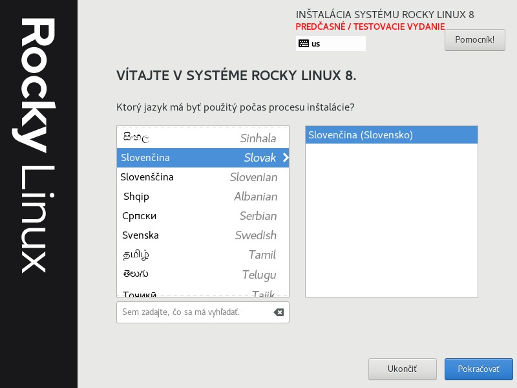Click Pokračovať to continue installation
Screen dimensions: 517x388
(x=478, y=369)
